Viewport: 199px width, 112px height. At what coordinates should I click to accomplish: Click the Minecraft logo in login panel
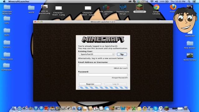(x=103, y=40)
